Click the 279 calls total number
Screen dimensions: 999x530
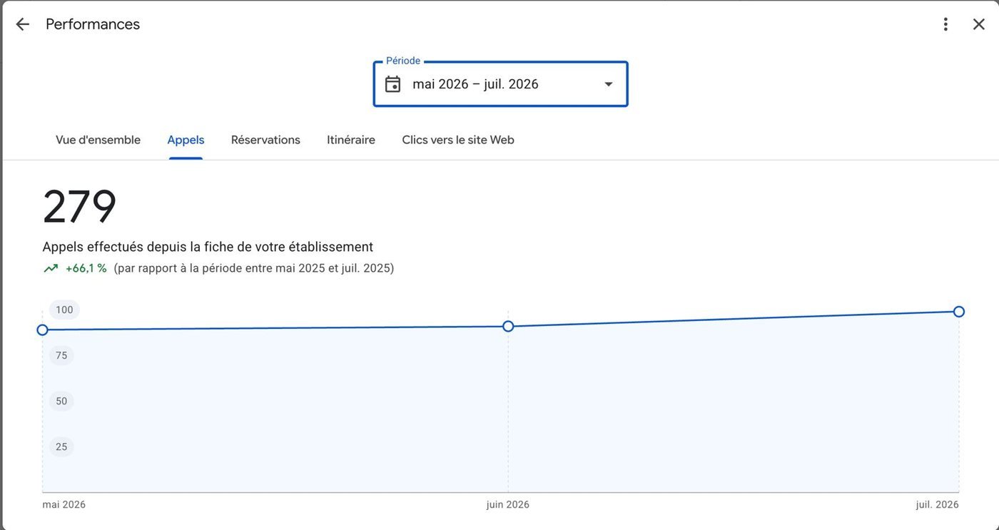point(79,207)
